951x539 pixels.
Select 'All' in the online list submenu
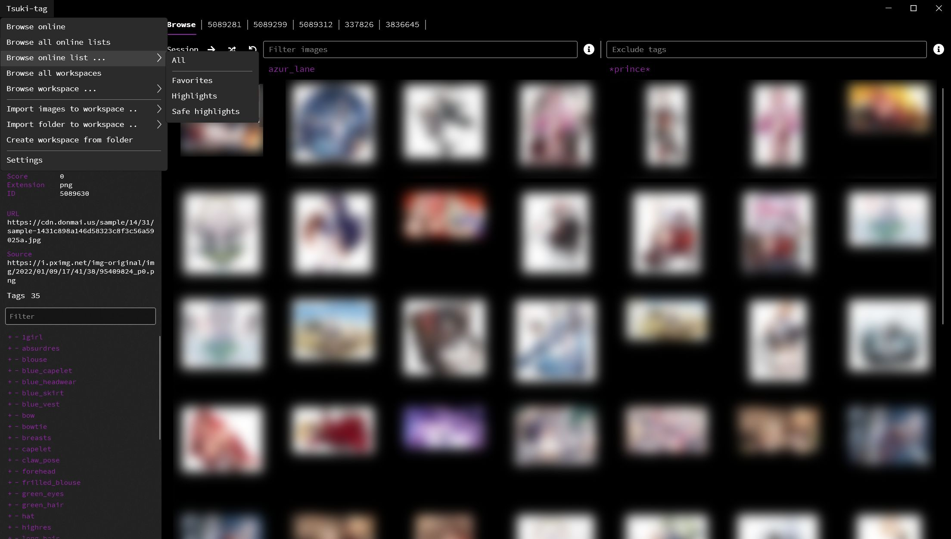click(212, 60)
